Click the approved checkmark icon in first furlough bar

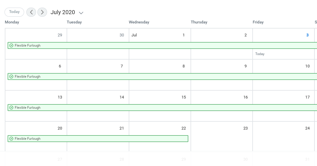[x=11, y=45]
